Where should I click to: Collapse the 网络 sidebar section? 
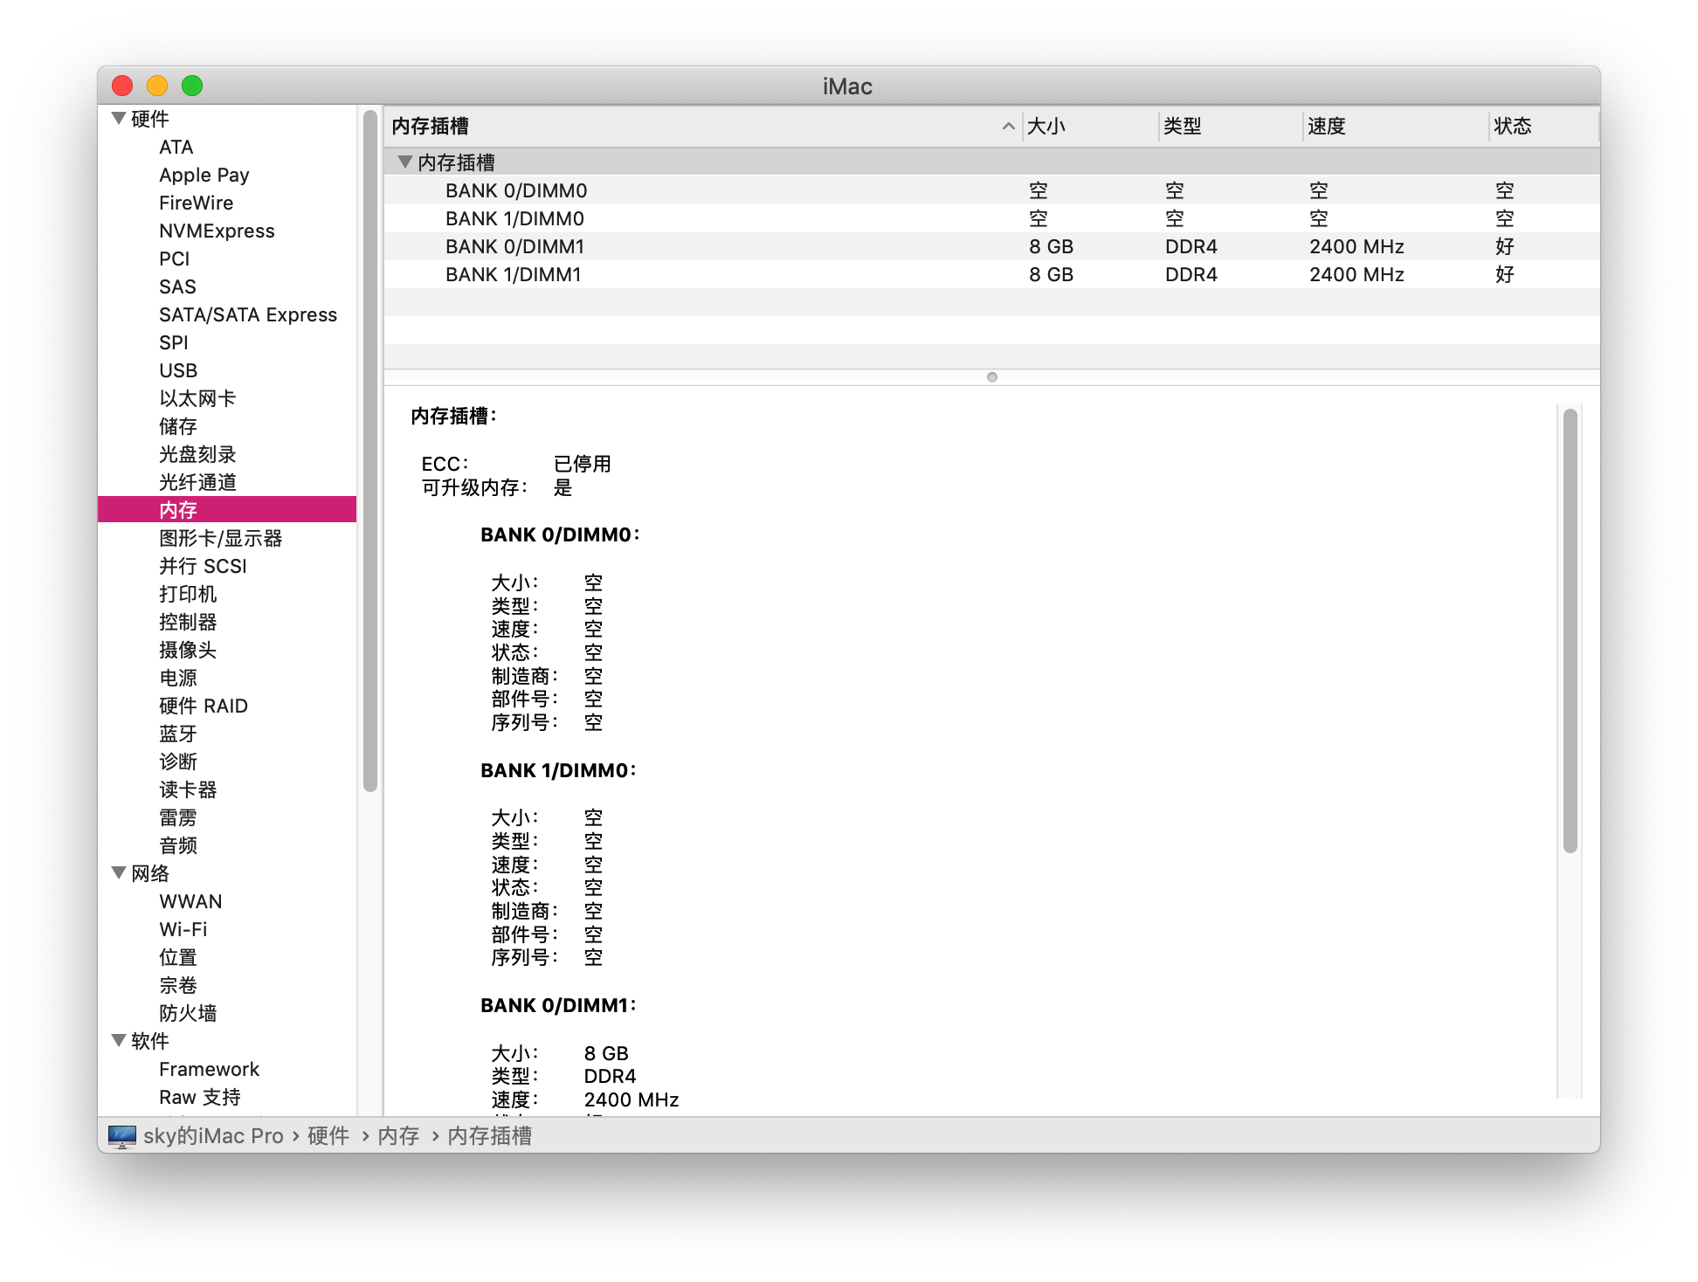point(119,872)
